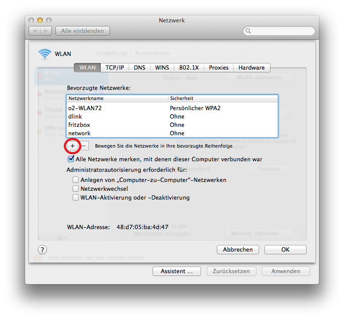Go forward with right arrow toolbar button
The height and width of the screenshot is (319, 344).
point(46,31)
